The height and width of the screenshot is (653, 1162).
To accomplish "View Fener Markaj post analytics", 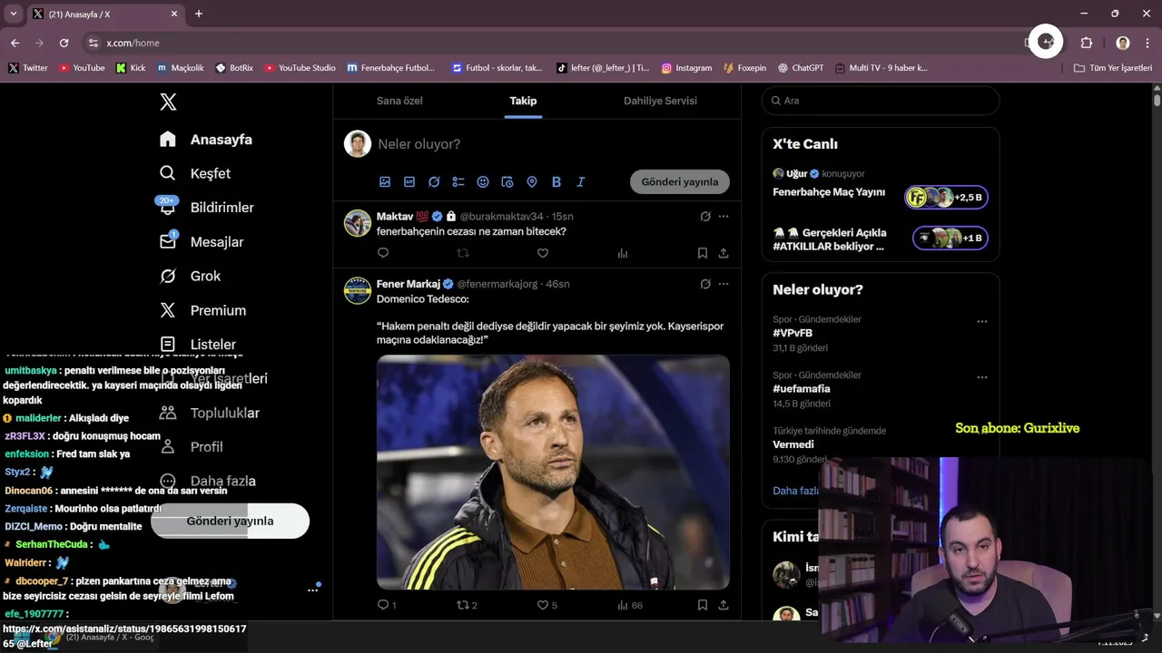I will 629,605.
